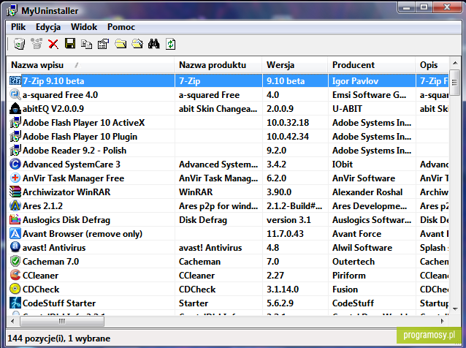Screen dimensions: 466x348
Task: Click the Ares 2.1.2 icon
Action: [x=15, y=205]
